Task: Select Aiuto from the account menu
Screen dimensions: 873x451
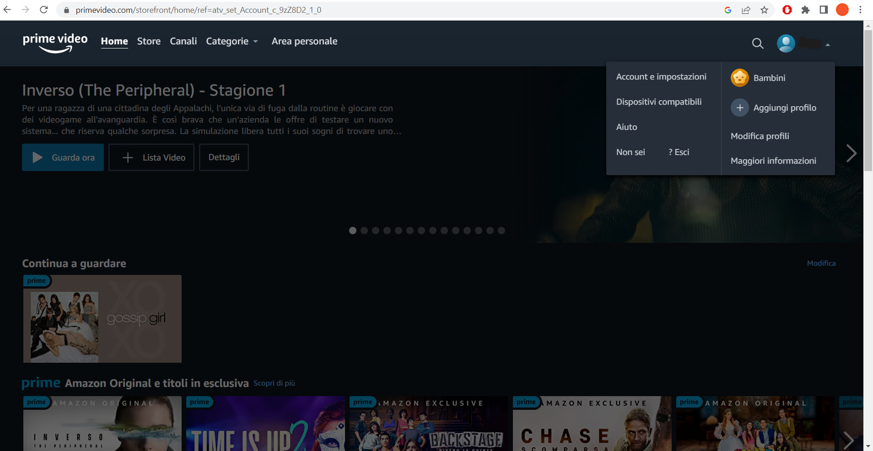Action: [x=626, y=127]
